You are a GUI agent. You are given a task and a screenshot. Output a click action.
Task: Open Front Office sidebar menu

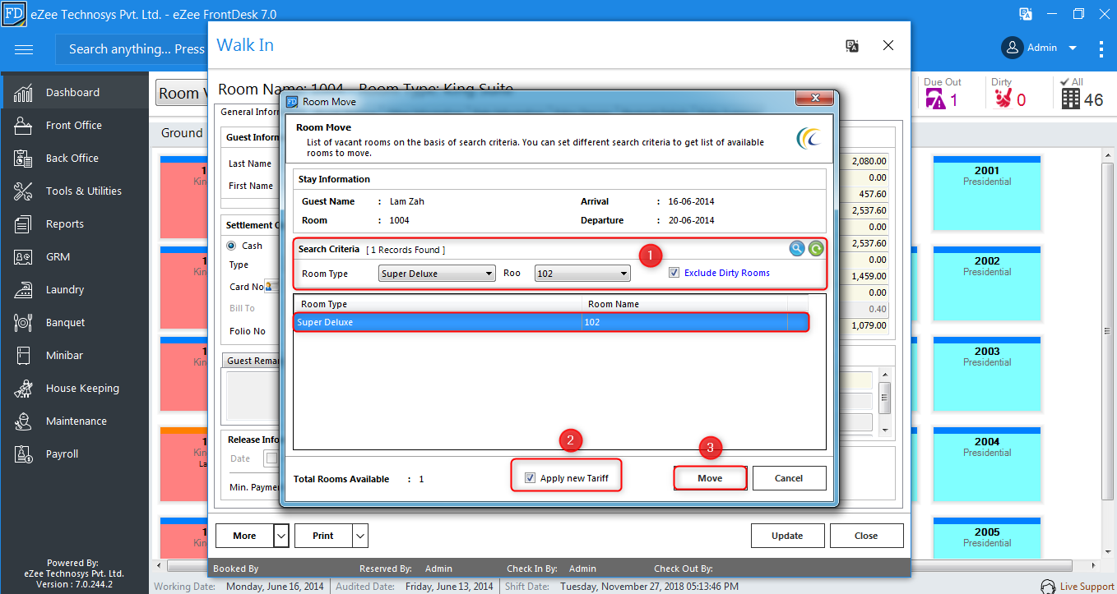pyautogui.click(x=74, y=126)
